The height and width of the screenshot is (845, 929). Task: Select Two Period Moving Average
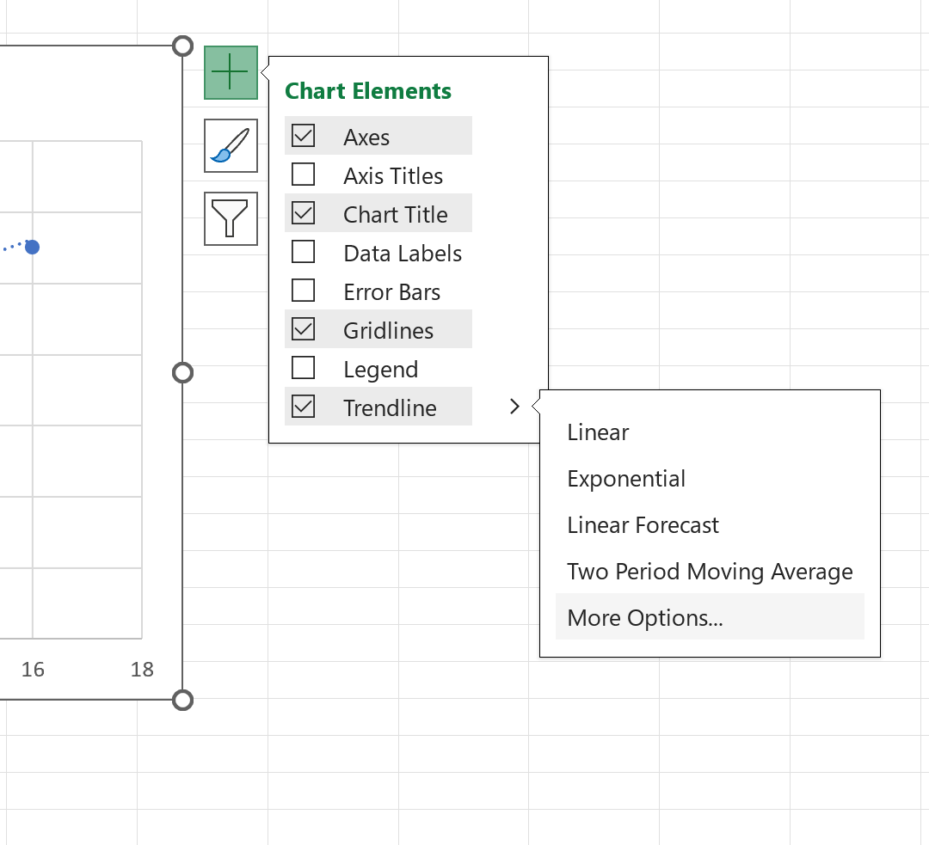710,572
